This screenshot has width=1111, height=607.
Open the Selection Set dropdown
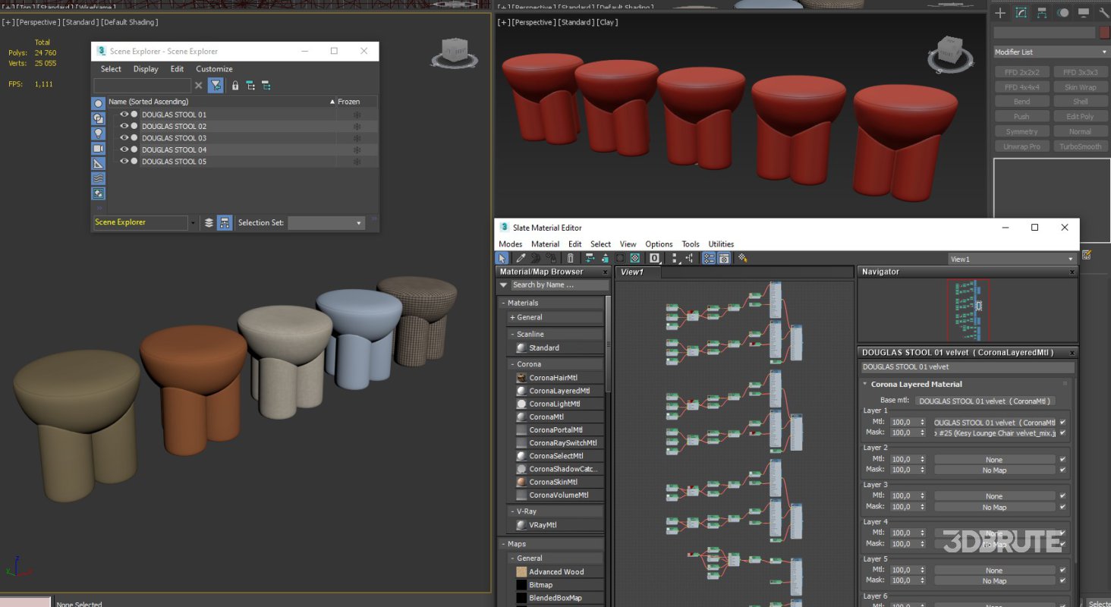coord(326,222)
